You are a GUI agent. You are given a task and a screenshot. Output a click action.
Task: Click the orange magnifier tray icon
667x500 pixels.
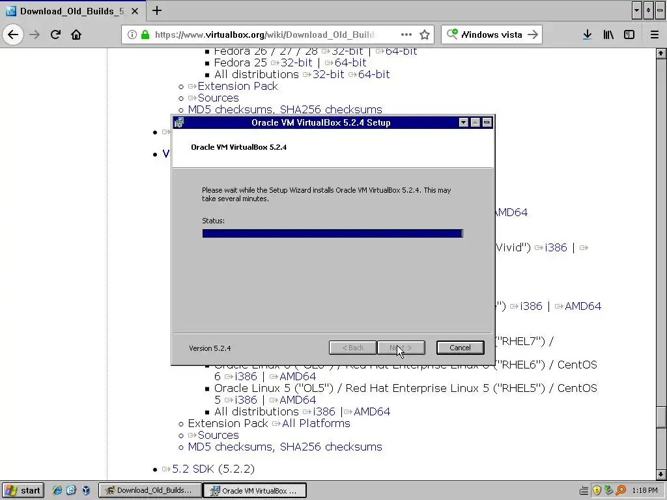point(621,490)
